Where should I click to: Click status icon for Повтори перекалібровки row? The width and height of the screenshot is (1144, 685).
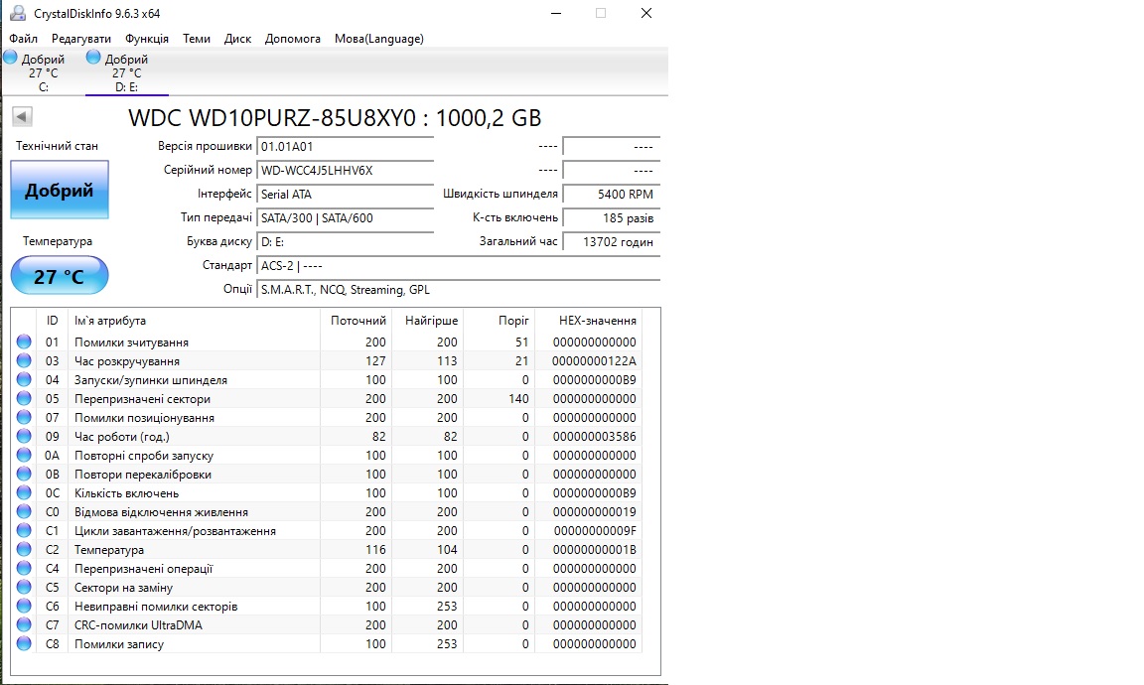tap(24, 475)
